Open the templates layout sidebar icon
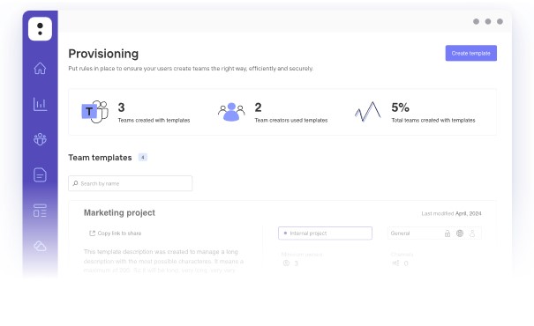 pyautogui.click(x=40, y=211)
